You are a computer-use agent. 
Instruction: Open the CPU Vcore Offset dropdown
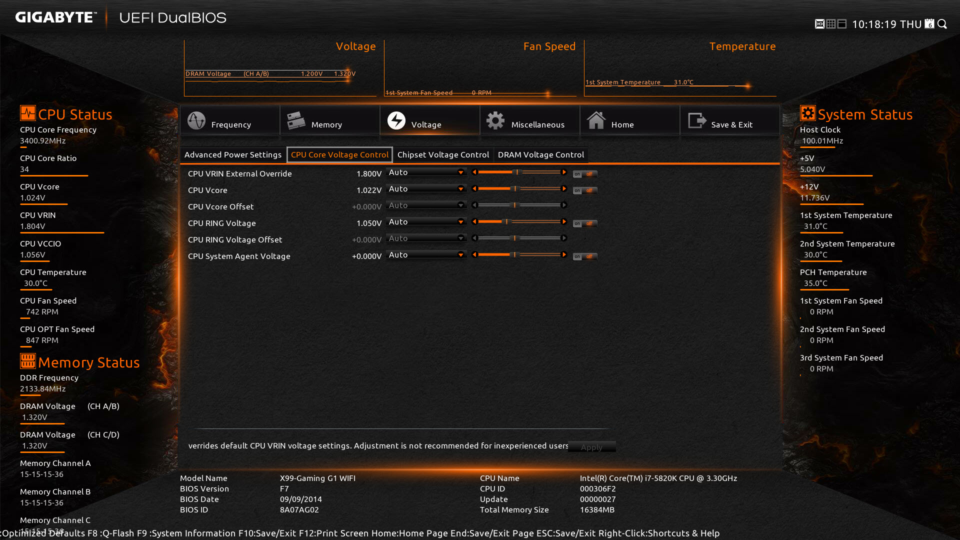tap(426, 205)
